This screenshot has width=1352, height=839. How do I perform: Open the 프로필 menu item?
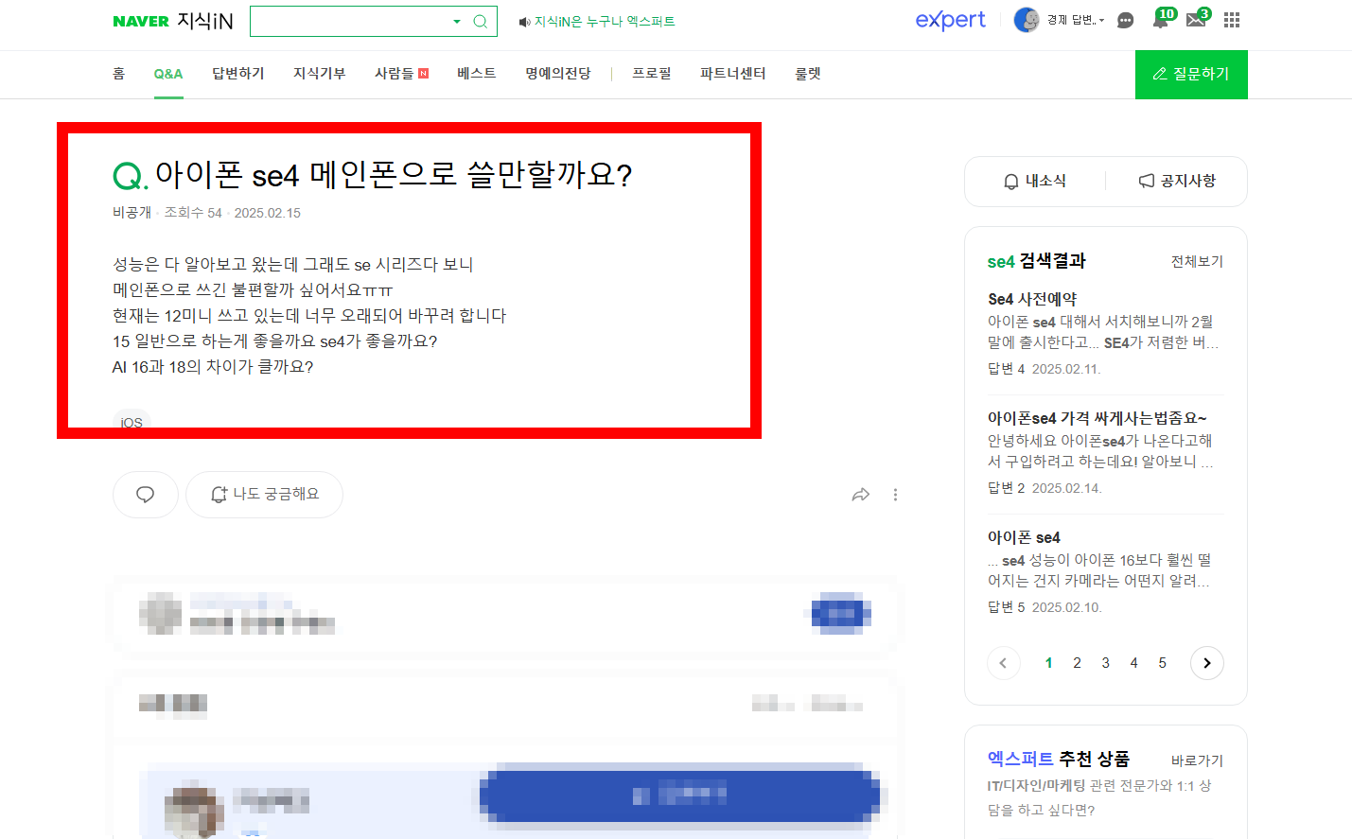[652, 74]
